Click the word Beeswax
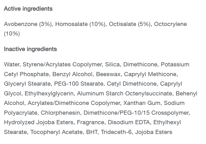This screenshot has height=144, width=206. coord(108,74)
